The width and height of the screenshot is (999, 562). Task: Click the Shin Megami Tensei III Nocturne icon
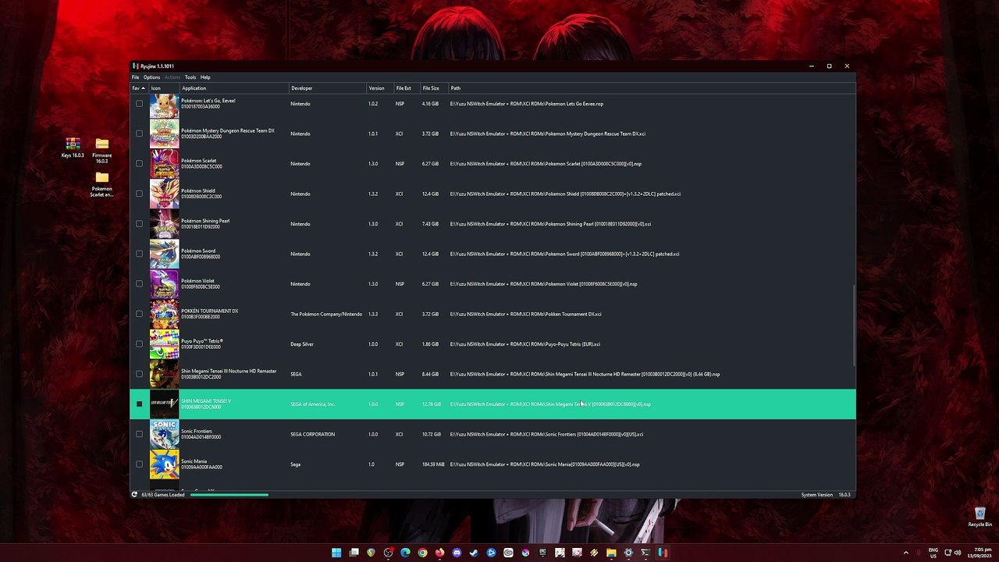pyautogui.click(x=164, y=374)
